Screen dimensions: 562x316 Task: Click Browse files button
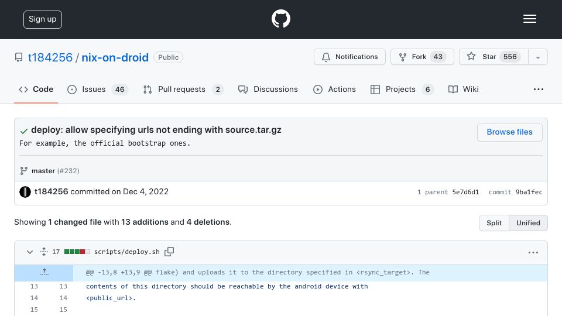point(510,132)
